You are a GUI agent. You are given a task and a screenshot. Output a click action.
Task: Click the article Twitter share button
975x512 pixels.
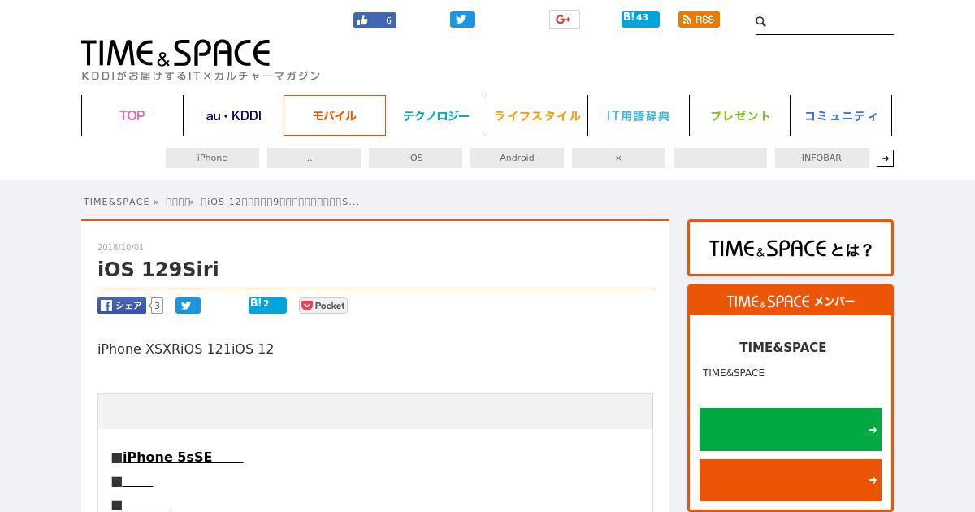coord(188,306)
